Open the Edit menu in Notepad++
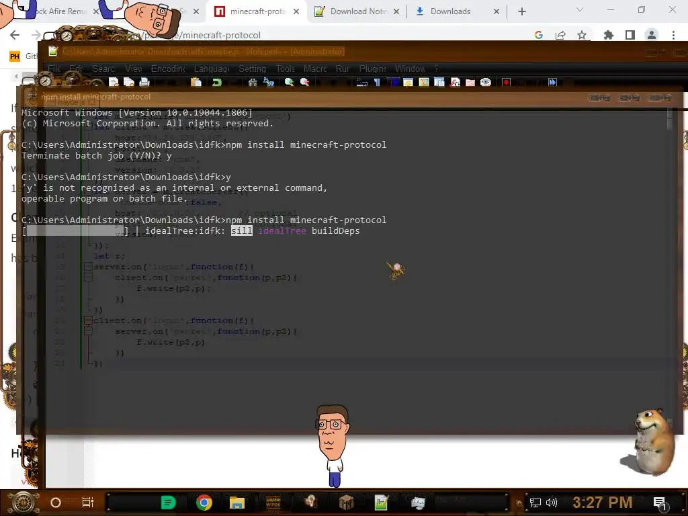Image resolution: width=688 pixels, height=516 pixels. click(76, 69)
